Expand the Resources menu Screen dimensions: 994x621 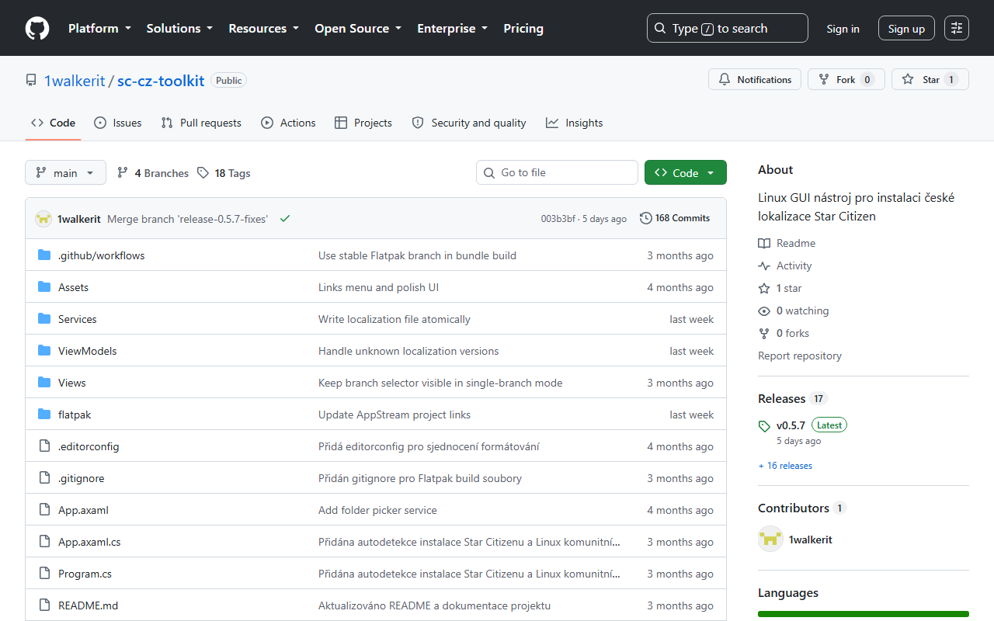(263, 29)
